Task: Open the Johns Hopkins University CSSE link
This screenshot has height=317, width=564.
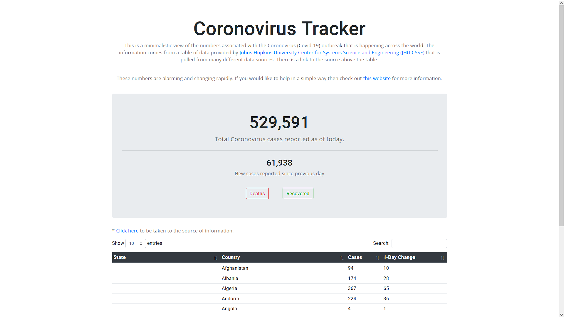Action: coord(331,53)
